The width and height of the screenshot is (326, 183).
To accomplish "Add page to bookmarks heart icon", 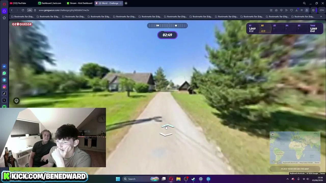I will coord(292,10).
